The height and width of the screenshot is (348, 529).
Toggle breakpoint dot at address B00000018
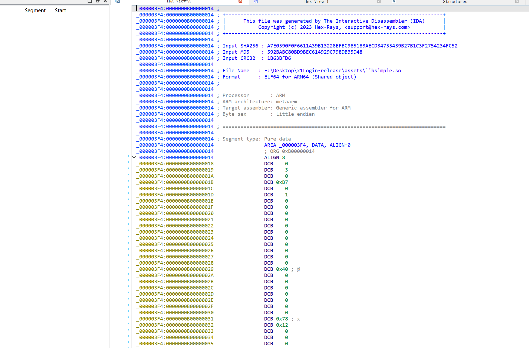128,162
